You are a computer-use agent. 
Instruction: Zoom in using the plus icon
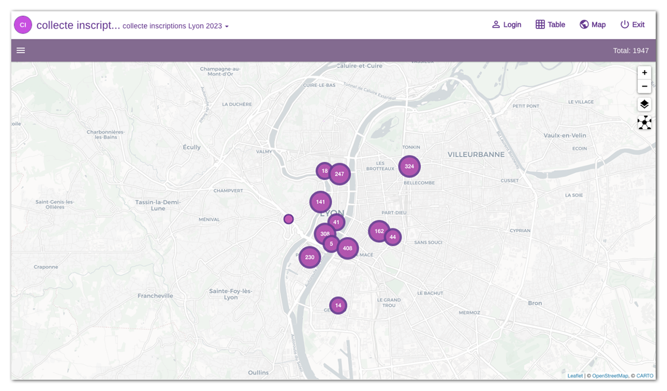(644, 72)
